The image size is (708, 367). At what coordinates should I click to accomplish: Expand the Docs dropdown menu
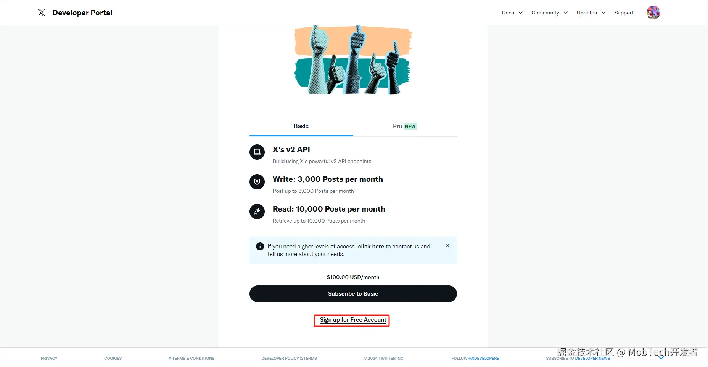coord(512,13)
